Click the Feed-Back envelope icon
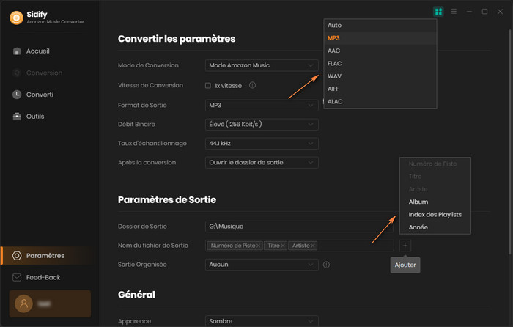Screen dimensions: 513x327 click(x=17, y=278)
